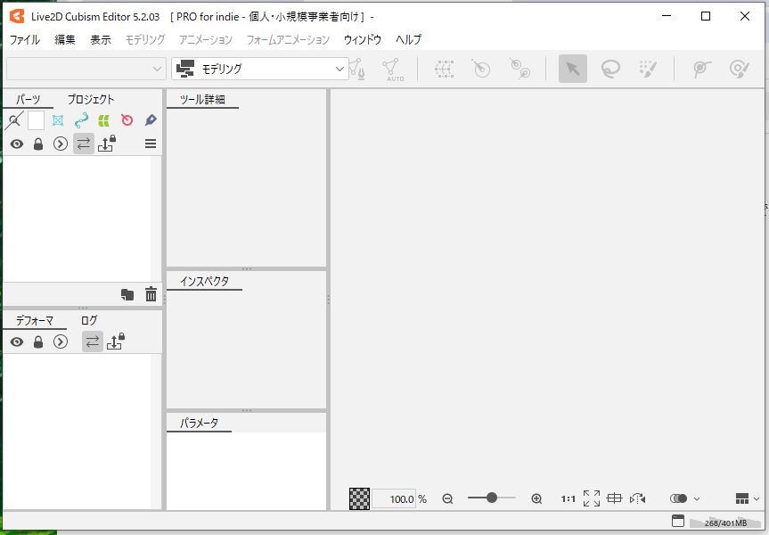Select the glue tool icon

click(702, 69)
